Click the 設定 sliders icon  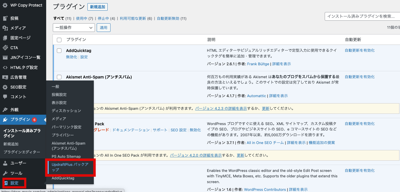click(6, 183)
